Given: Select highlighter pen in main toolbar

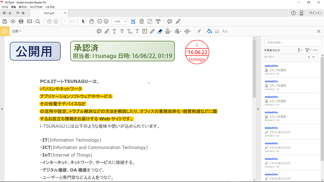Looking at the screenshot, I should click(x=178, y=22).
